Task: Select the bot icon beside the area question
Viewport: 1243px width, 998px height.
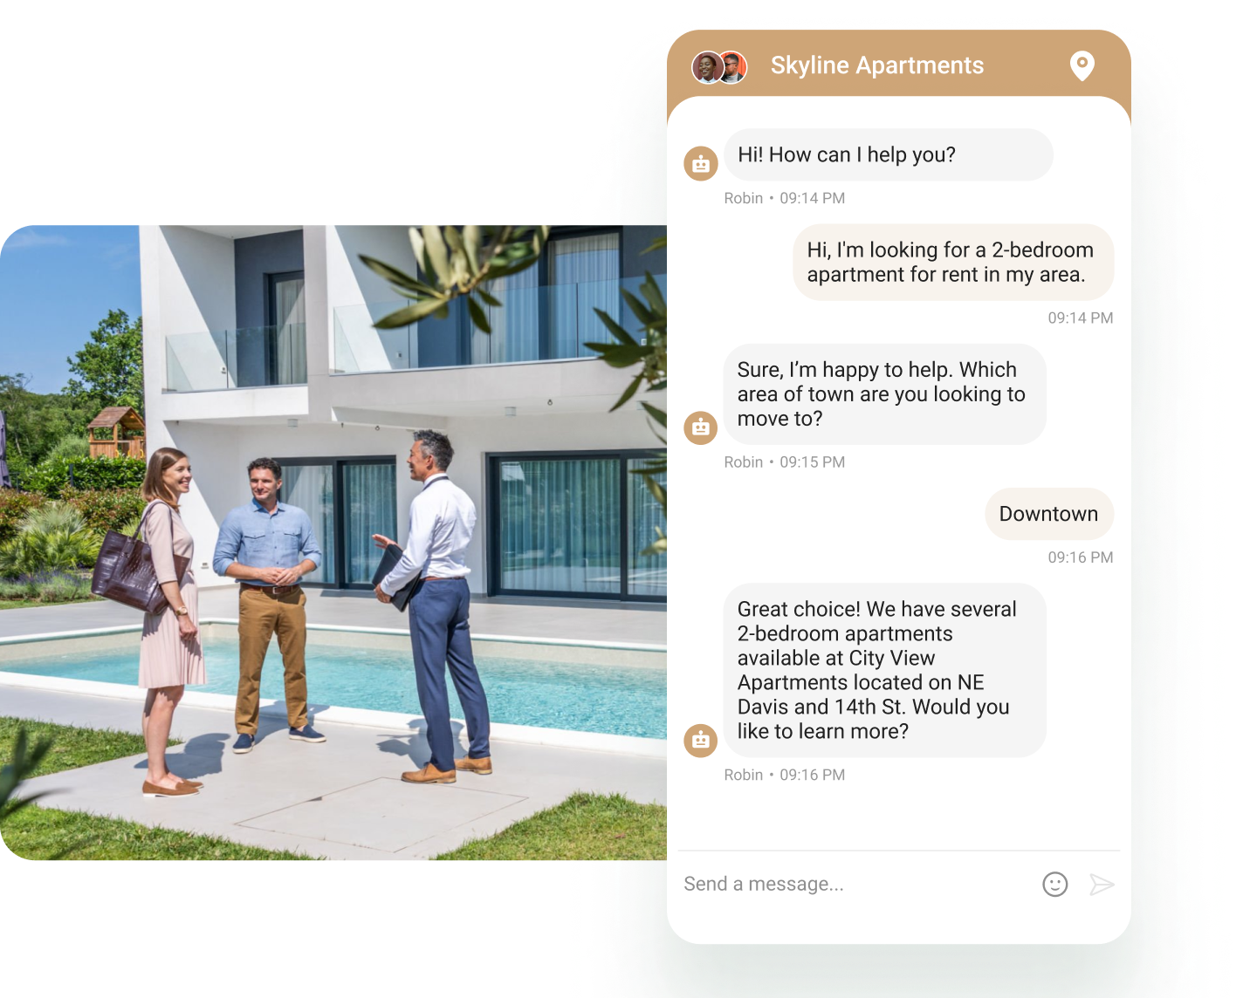Action: [700, 427]
